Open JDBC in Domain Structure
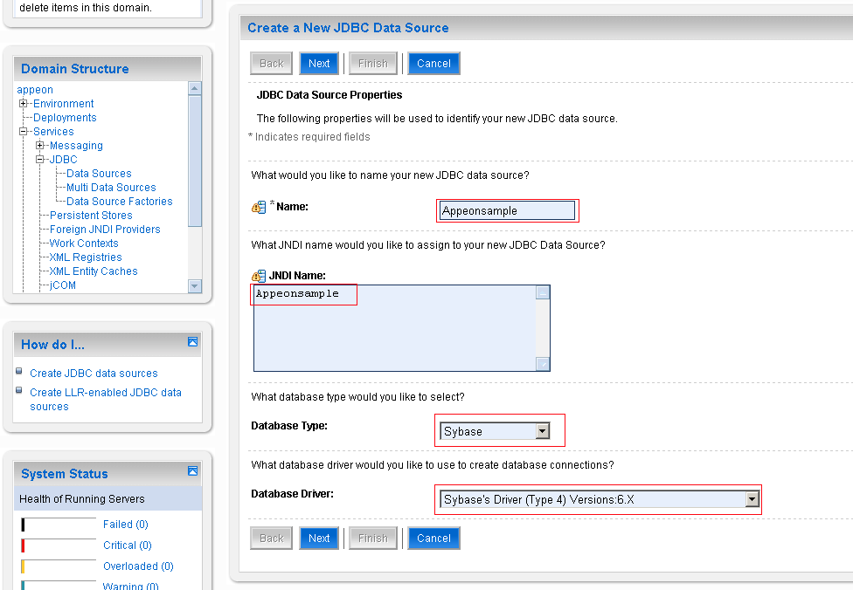Image resolution: width=853 pixels, height=590 pixels. [64, 159]
